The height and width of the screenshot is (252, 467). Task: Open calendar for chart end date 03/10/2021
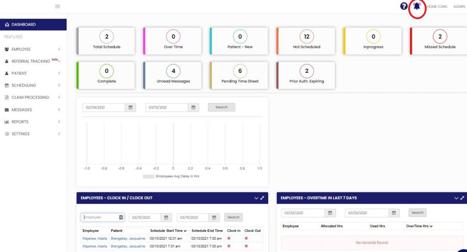(194, 108)
